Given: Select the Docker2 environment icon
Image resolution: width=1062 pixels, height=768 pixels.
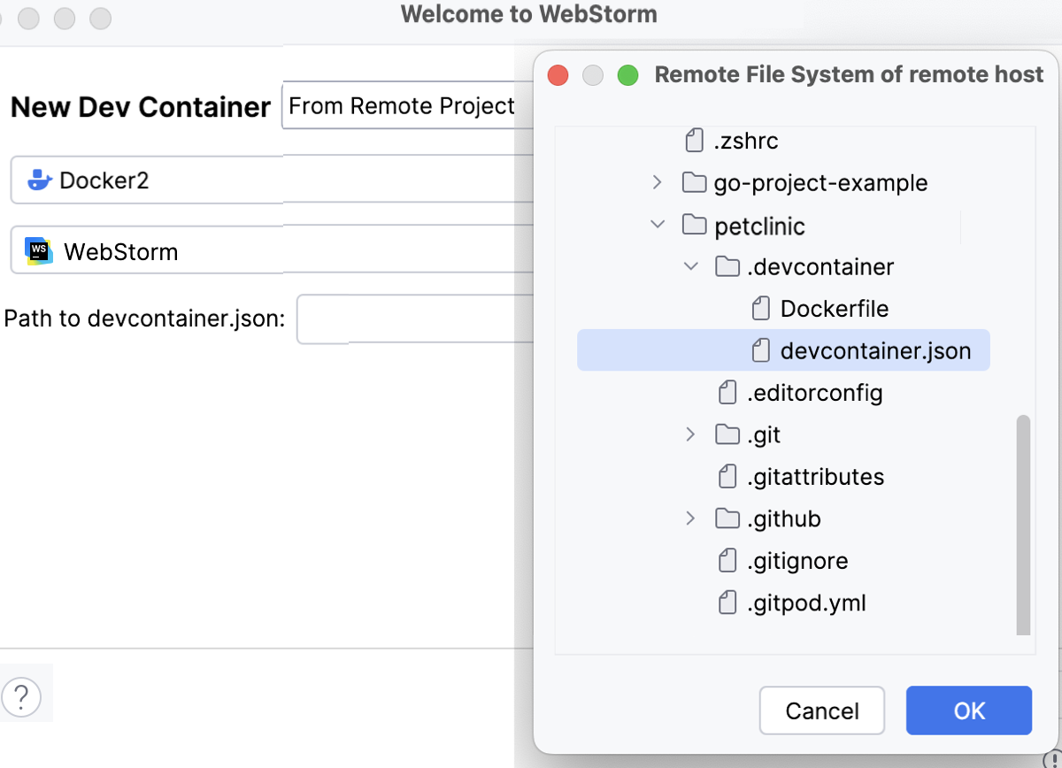Looking at the screenshot, I should pyautogui.click(x=36, y=180).
